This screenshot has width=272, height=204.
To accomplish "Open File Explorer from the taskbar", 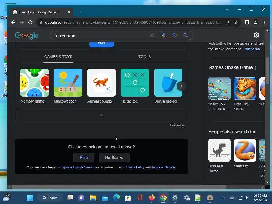I will point(93,198).
